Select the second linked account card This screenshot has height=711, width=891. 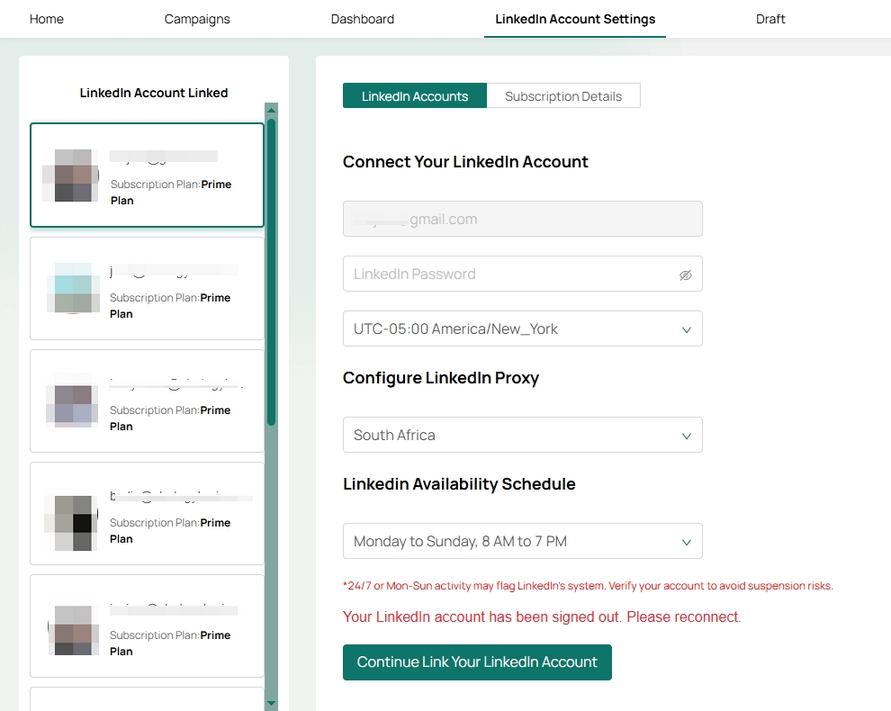click(147, 288)
